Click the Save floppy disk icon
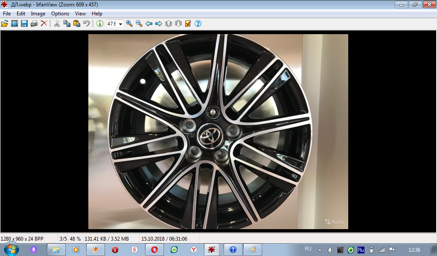437x256 pixels. coord(24,23)
